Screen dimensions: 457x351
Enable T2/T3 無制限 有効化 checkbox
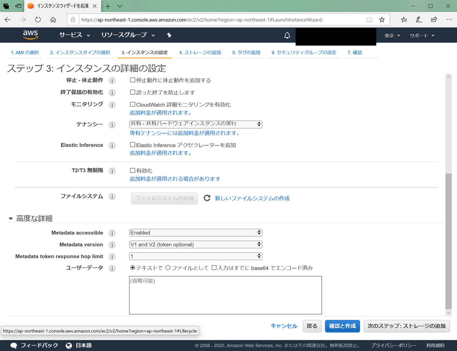click(132, 170)
